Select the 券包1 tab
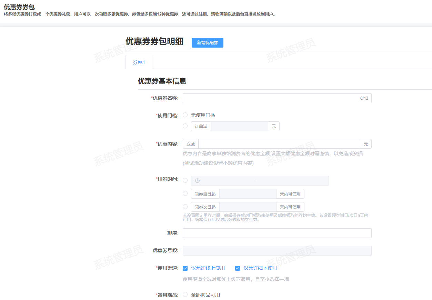Viewport: 432px width, 300px height. (139, 62)
